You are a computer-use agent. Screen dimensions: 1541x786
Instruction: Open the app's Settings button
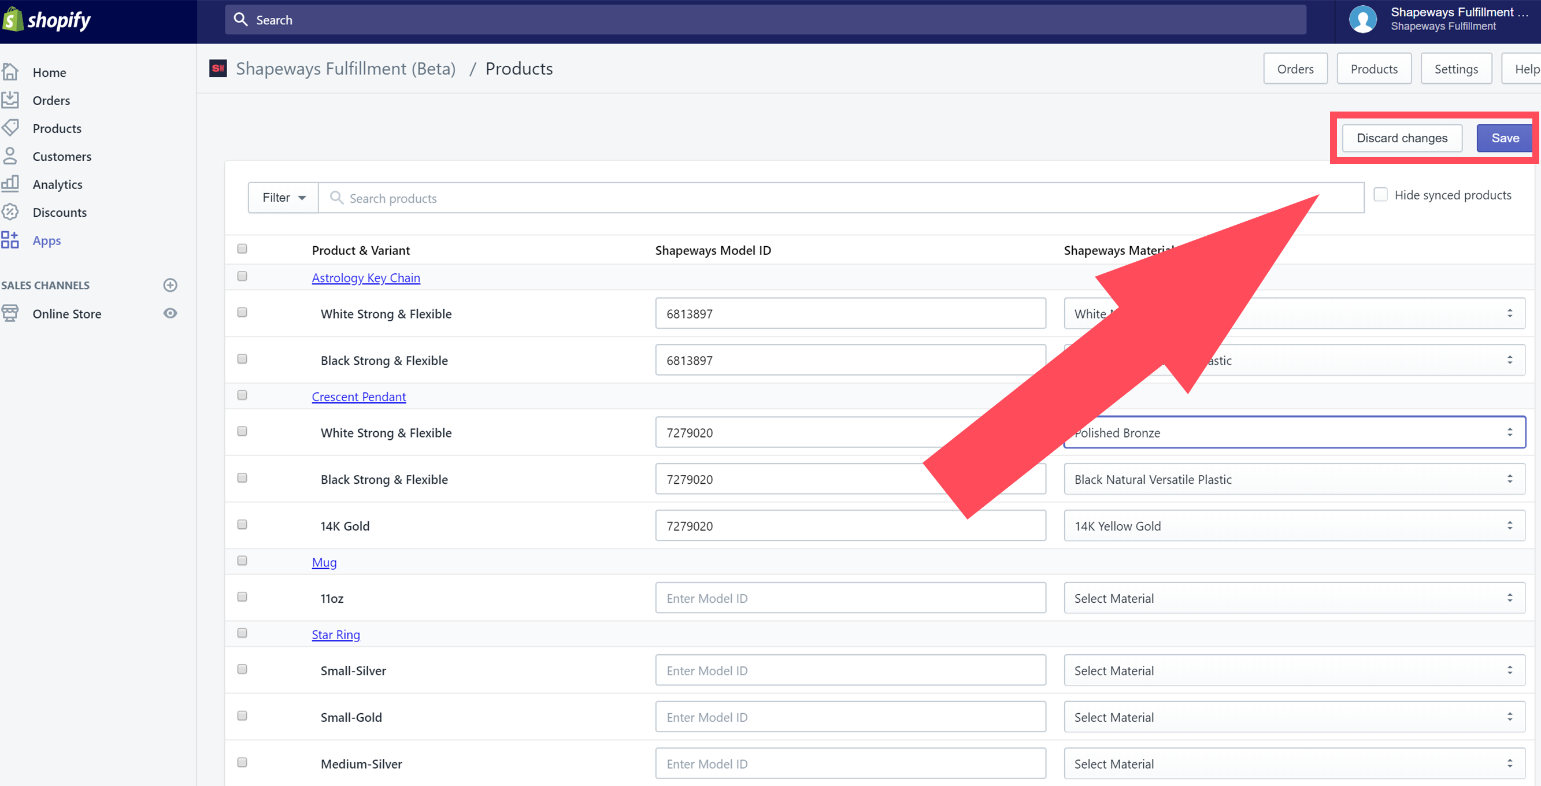[1456, 69]
